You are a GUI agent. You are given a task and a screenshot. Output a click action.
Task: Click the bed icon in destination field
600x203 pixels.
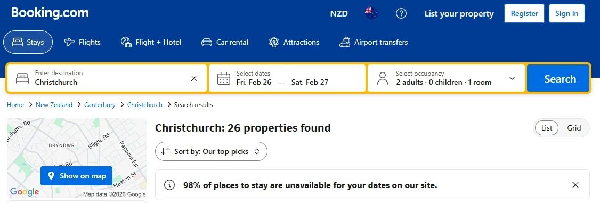[x=22, y=78]
